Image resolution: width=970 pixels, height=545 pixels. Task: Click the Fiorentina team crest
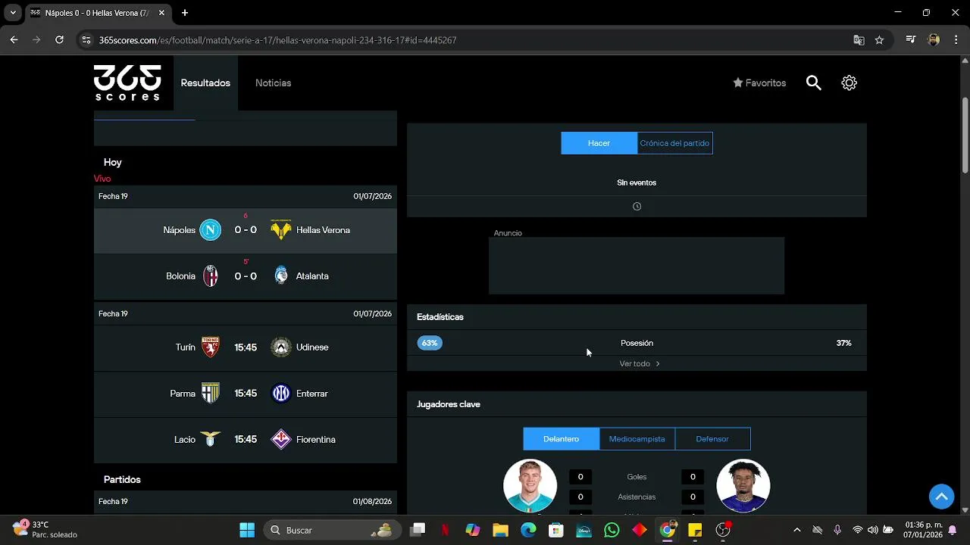coord(281,439)
